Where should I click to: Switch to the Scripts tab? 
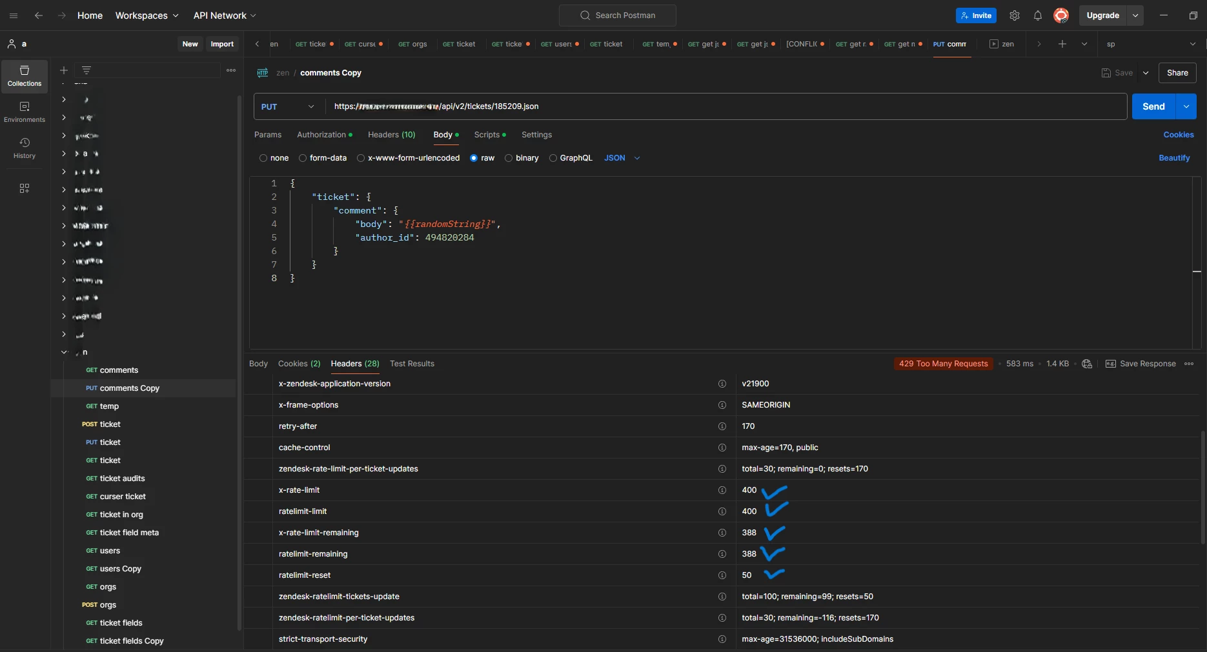click(x=490, y=135)
